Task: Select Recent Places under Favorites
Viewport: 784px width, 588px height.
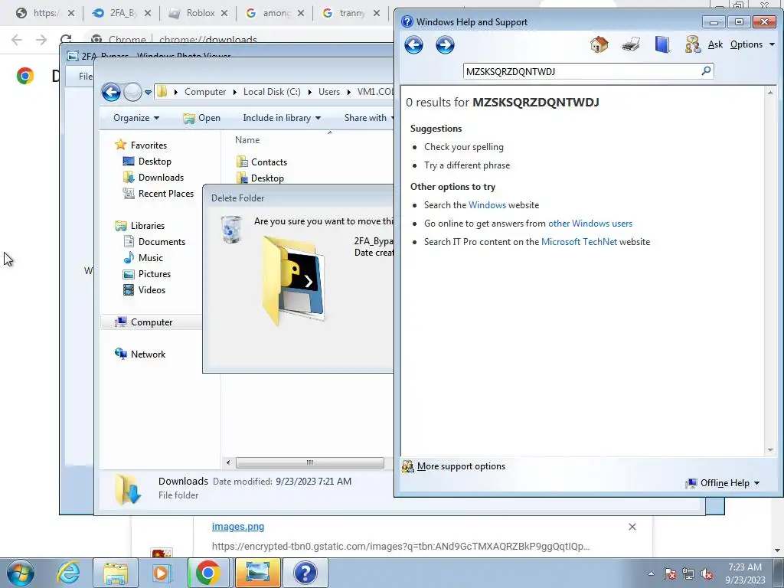Action: pyautogui.click(x=165, y=194)
